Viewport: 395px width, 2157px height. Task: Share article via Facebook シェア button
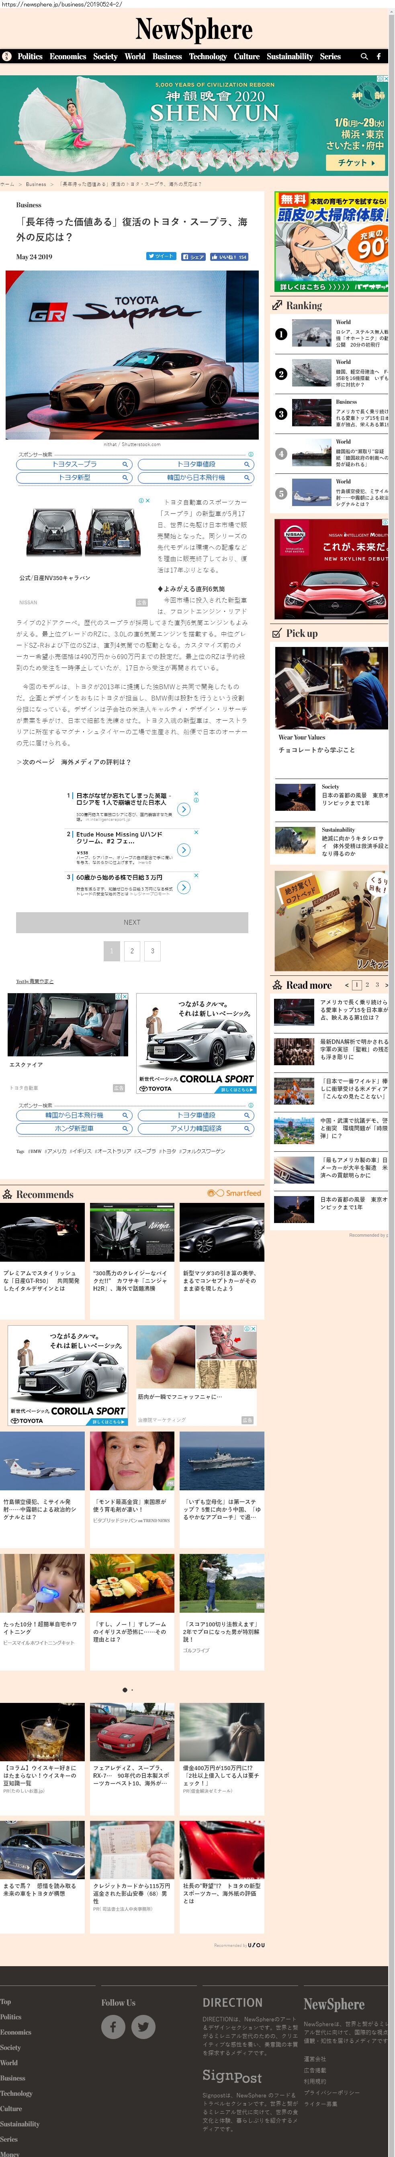point(193,256)
